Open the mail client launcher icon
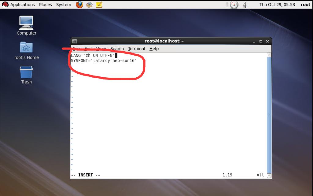The image size is (313, 196). pos(89,5)
